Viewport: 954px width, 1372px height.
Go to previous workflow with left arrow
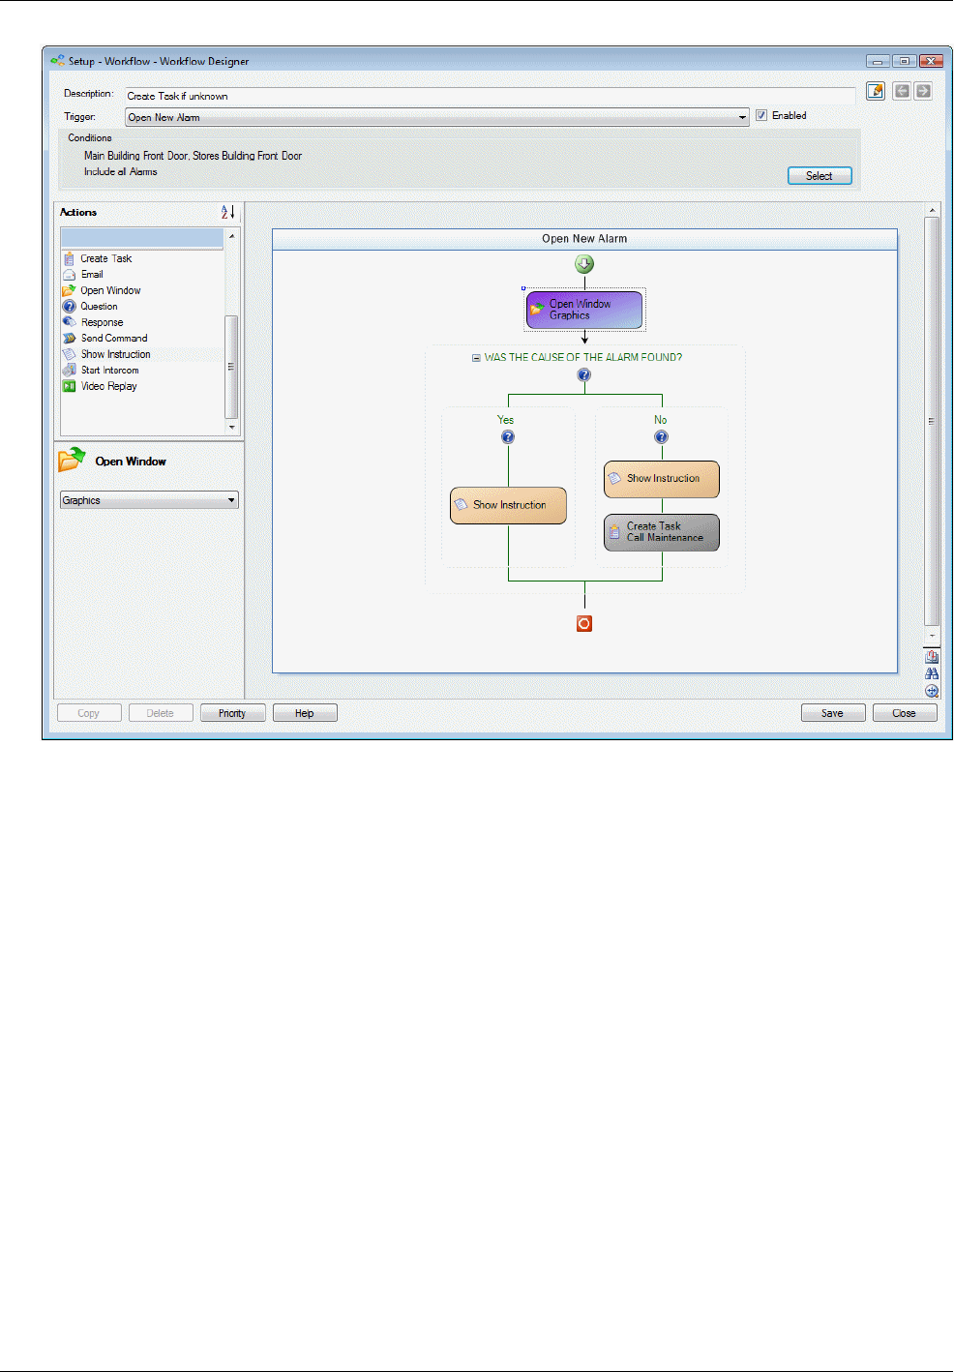[902, 91]
